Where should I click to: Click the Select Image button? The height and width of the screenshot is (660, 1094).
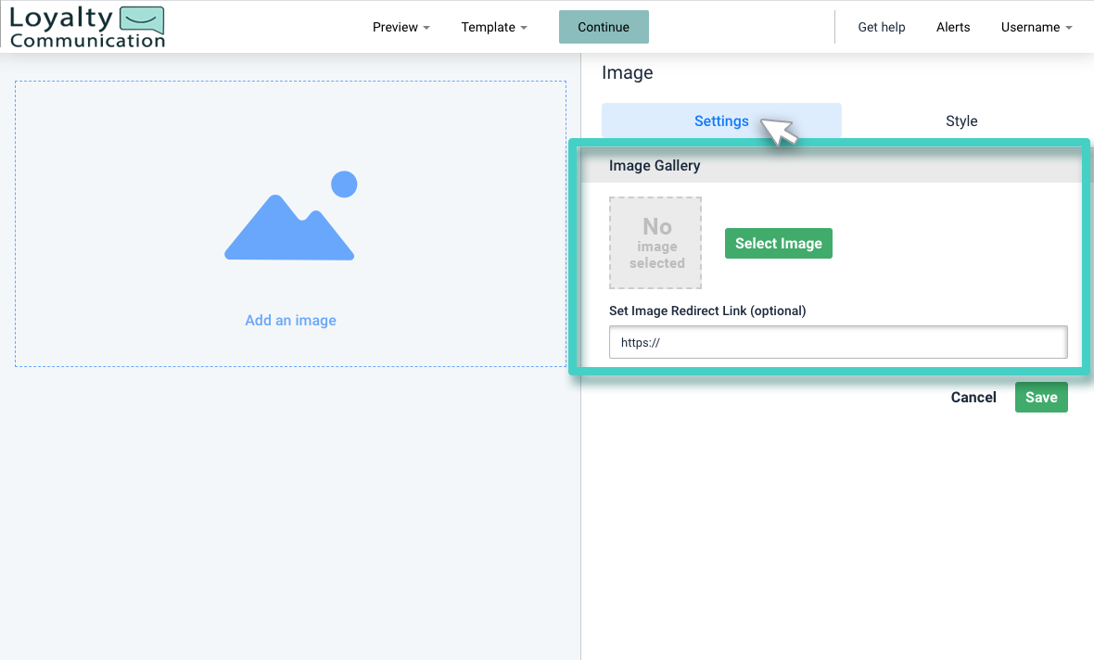pos(778,243)
